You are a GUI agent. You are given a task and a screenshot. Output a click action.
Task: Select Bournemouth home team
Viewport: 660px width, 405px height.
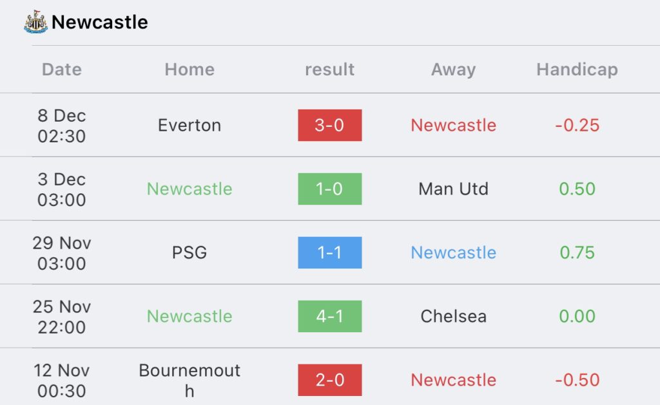click(189, 380)
